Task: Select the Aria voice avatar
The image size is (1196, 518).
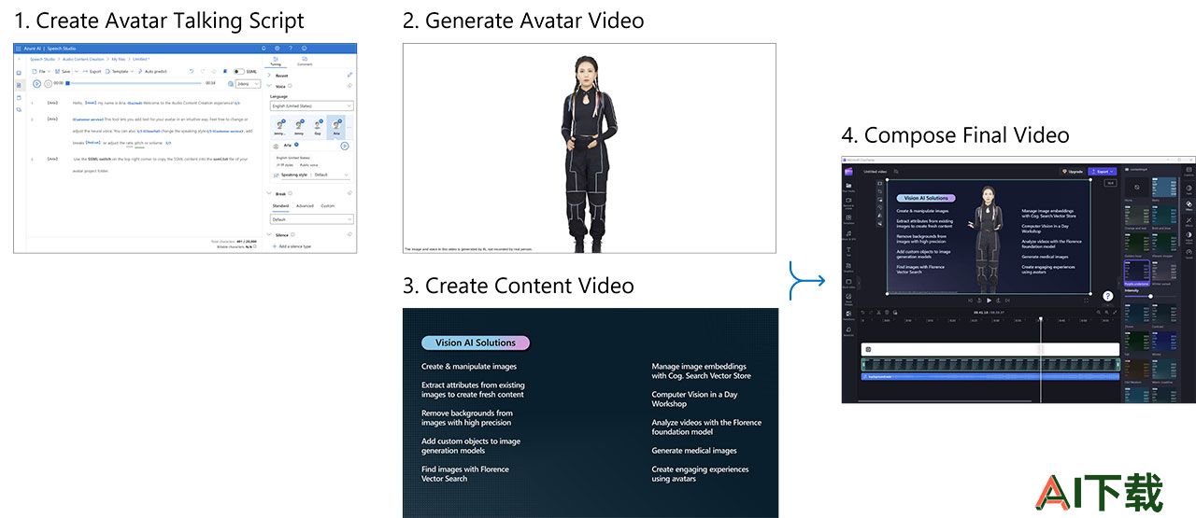Action: (335, 125)
